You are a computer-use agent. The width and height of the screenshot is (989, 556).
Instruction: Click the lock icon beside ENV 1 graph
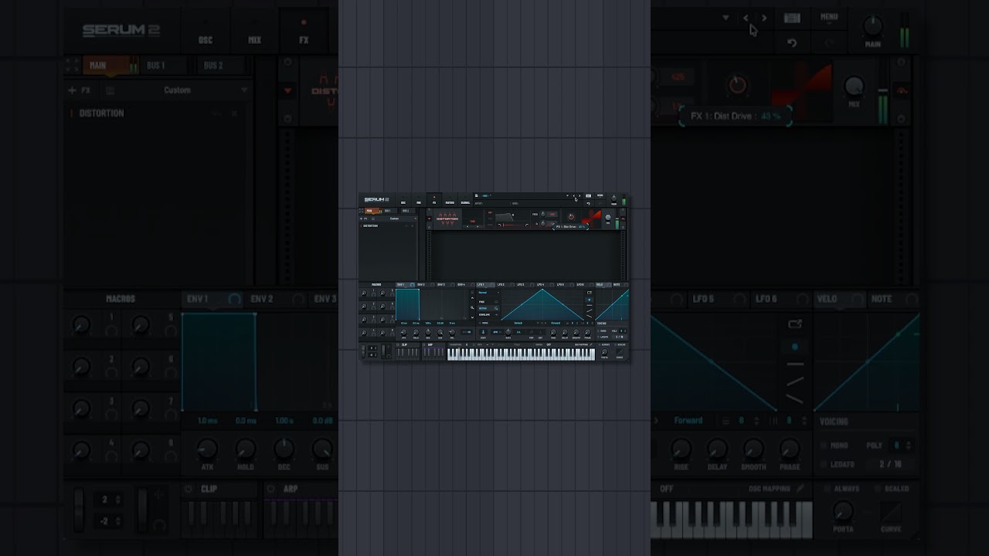click(x=472, y=293)
